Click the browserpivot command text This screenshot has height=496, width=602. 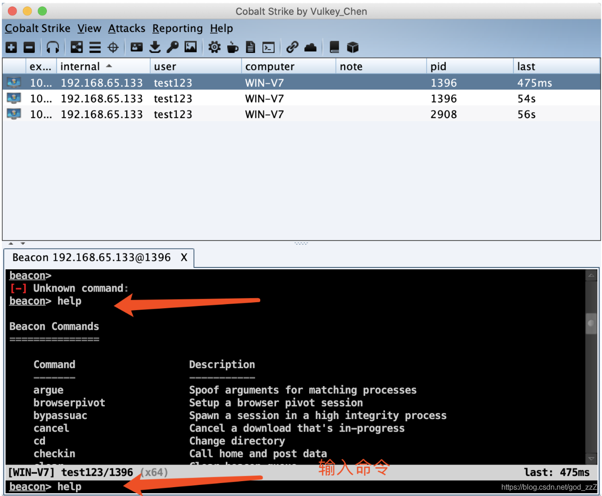[69, 402]
